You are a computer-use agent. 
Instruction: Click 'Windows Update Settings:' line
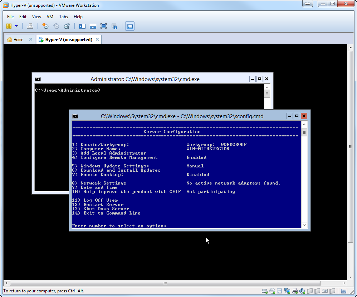(x=111, y=166)
